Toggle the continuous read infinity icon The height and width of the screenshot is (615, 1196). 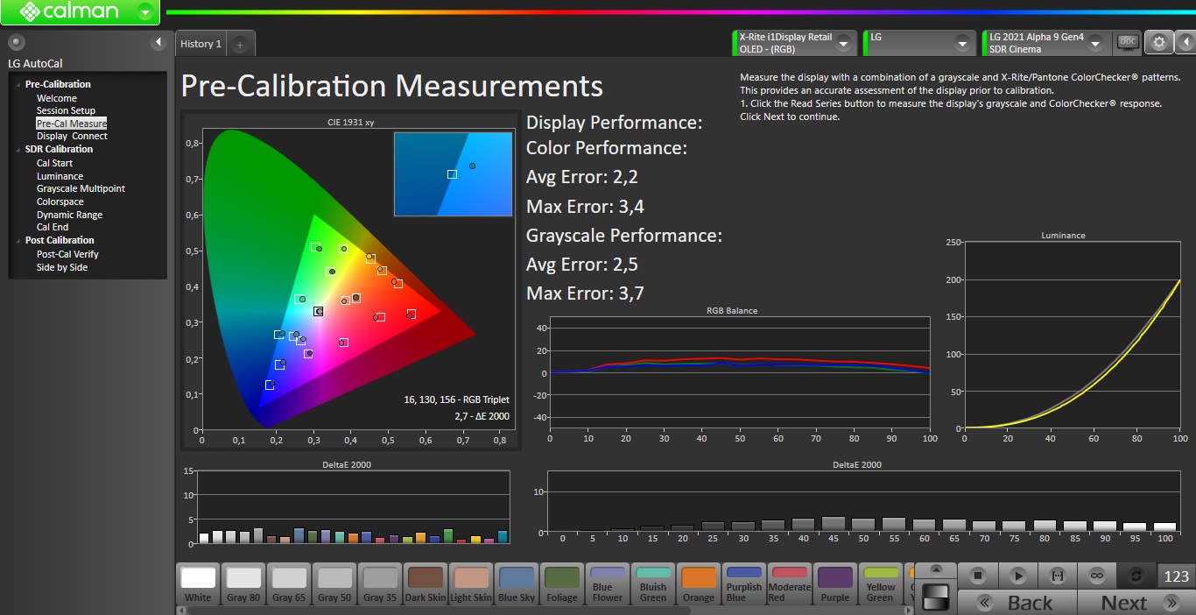[1096, 576]
